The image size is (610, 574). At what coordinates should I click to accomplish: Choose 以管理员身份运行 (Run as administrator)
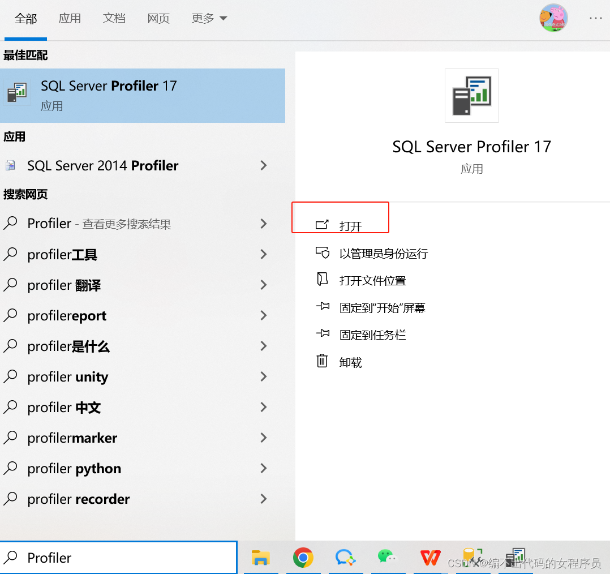tap(383, 254)
